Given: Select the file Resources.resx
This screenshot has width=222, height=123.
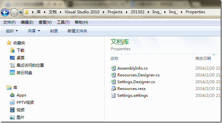Looking at the screenshot, I should pos(132,89).
